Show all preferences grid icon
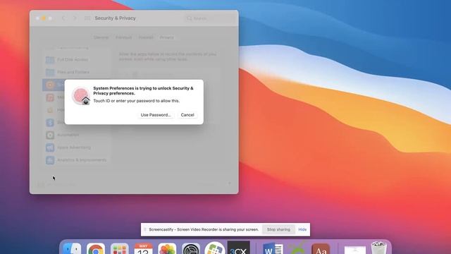 pos(87,18)
